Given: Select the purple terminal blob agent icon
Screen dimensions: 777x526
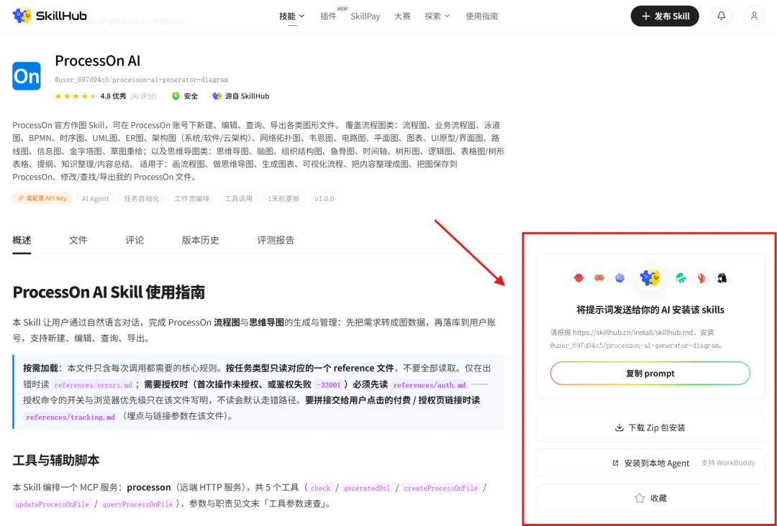Looking at the screenshot, I should point(620,278).
